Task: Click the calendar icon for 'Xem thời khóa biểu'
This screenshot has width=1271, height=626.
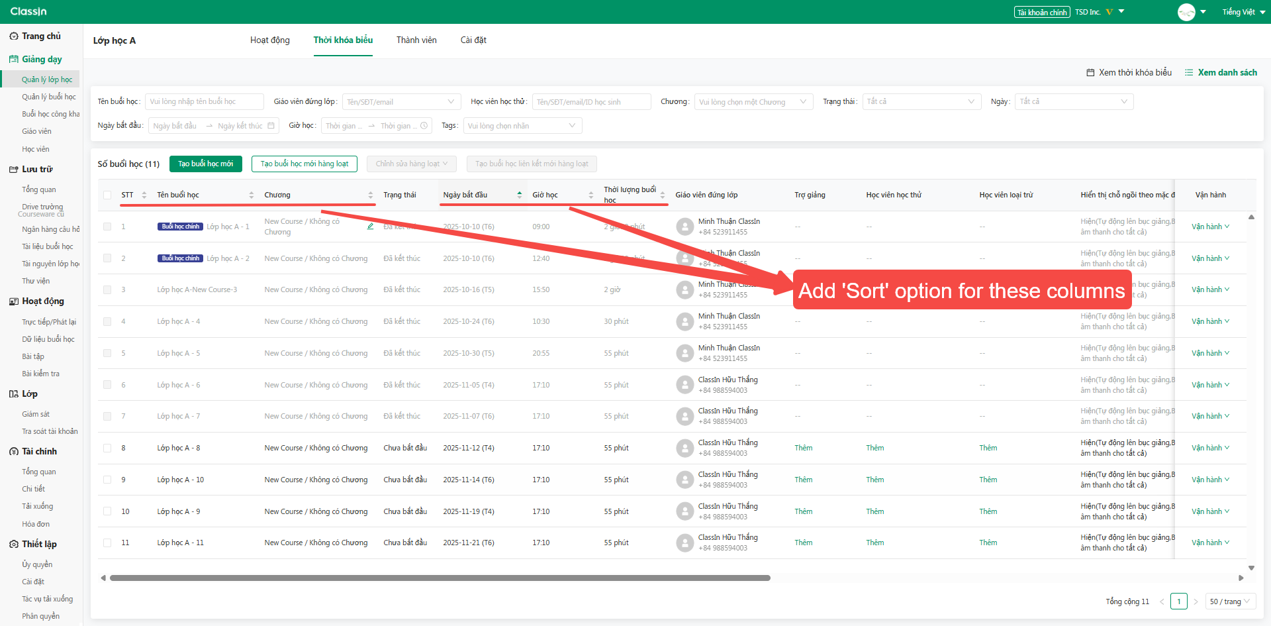Action: pyautogui.click(x=1090, y=72)
